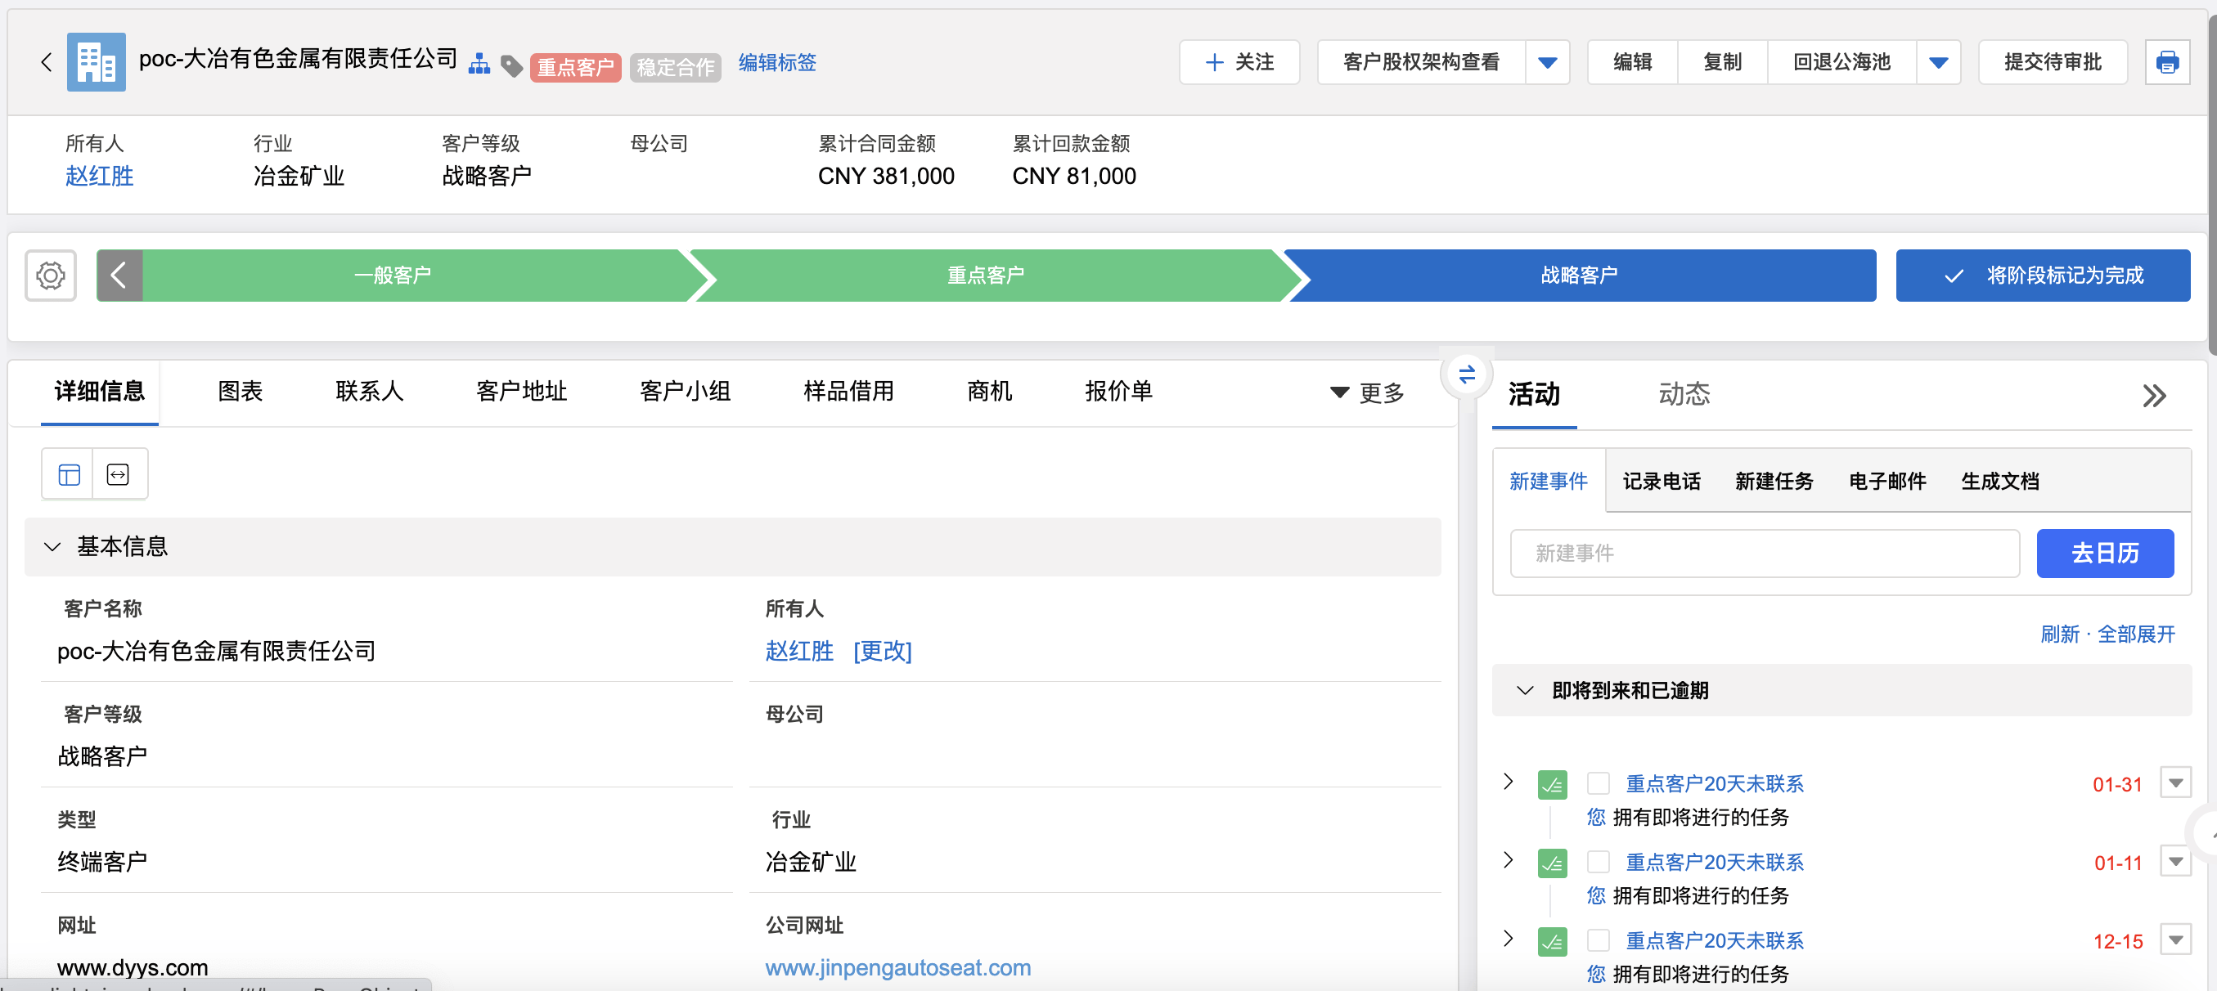Click the expand-width layout icon

[118, 474]
